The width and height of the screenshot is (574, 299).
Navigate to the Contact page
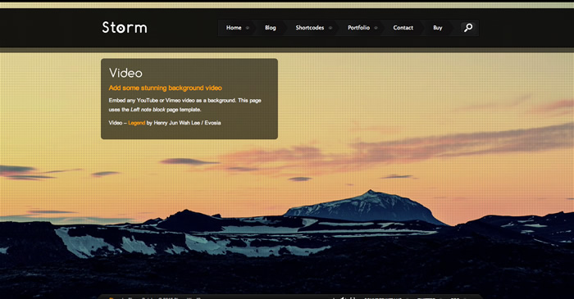click(403, 28)
